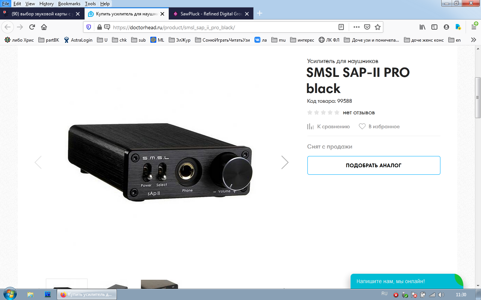The image size is (481, 300).
Task: Open the File menu
Action: pyautogui.click(x=6, y=3)
